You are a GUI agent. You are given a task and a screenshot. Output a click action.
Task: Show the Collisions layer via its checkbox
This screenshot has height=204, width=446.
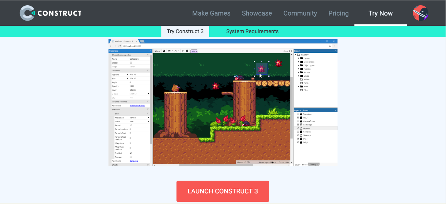[x=298, y=132]
